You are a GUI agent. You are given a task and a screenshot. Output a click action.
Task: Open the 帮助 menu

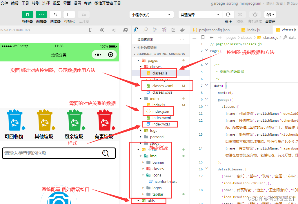88,3
